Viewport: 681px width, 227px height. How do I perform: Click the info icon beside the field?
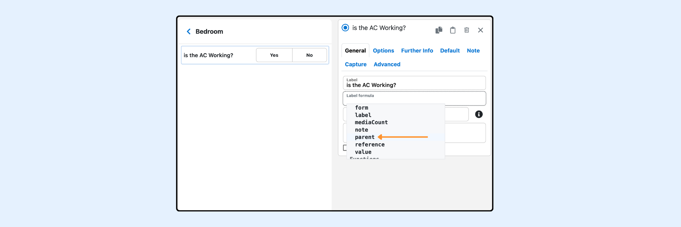tap(478, 114)
